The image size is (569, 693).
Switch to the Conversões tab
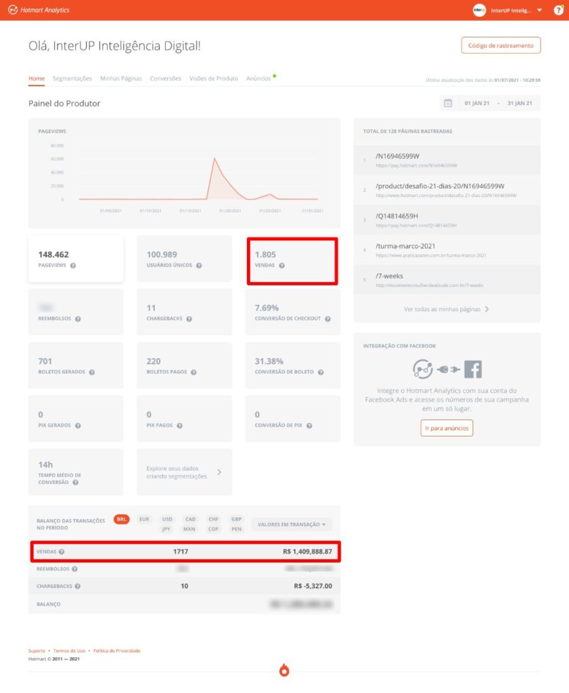[166, 79]
